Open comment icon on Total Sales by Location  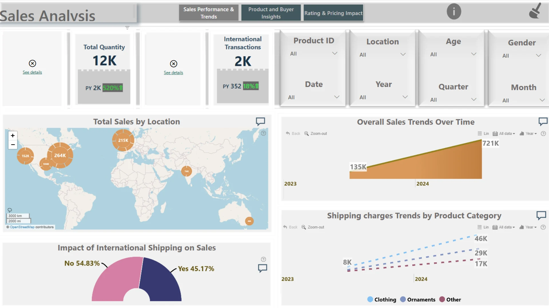click(x=260, y=121)
